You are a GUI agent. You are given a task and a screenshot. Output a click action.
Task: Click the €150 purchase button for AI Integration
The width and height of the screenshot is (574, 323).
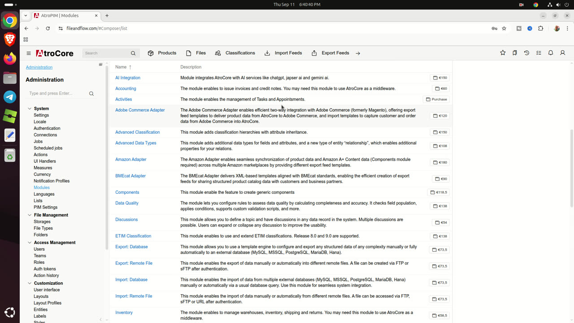[x=439, y=78]
